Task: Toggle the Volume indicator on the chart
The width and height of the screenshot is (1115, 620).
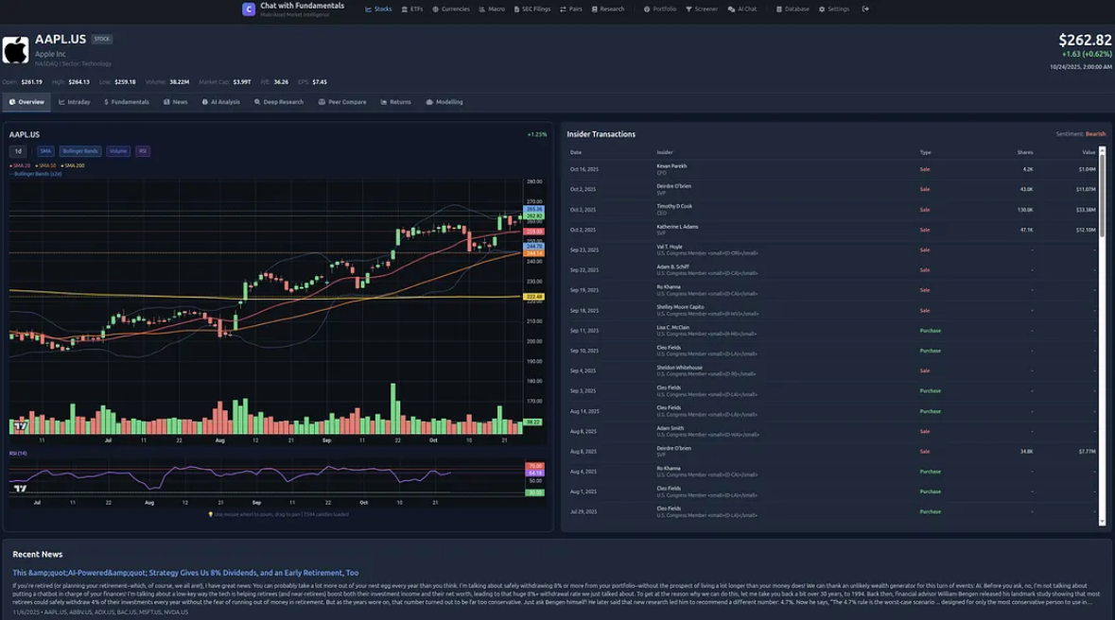Action: tap(119, 150)
